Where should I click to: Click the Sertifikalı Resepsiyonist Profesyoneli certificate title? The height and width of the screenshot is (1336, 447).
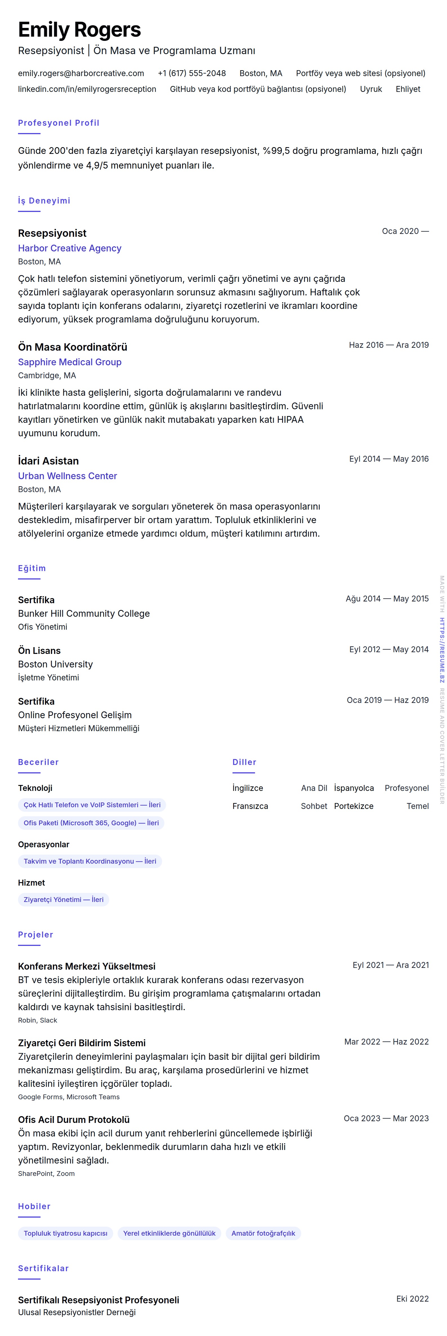coord(99,1300)
